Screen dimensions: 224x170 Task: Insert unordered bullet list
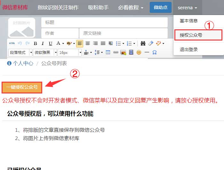click(x=118, y=43)
